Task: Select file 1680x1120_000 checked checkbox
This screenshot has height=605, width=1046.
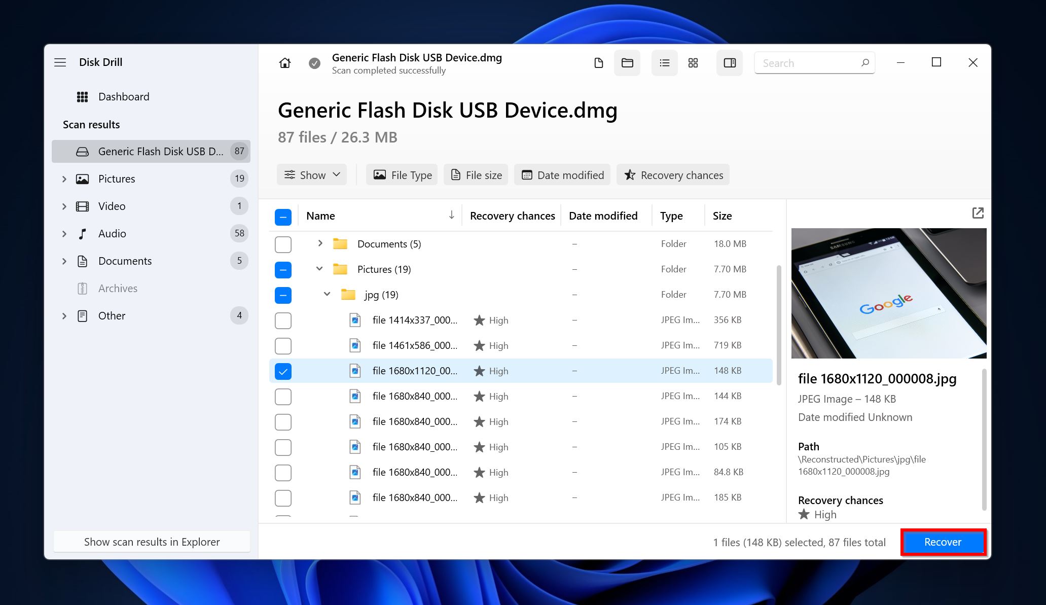Action: (x=283, y=371)
